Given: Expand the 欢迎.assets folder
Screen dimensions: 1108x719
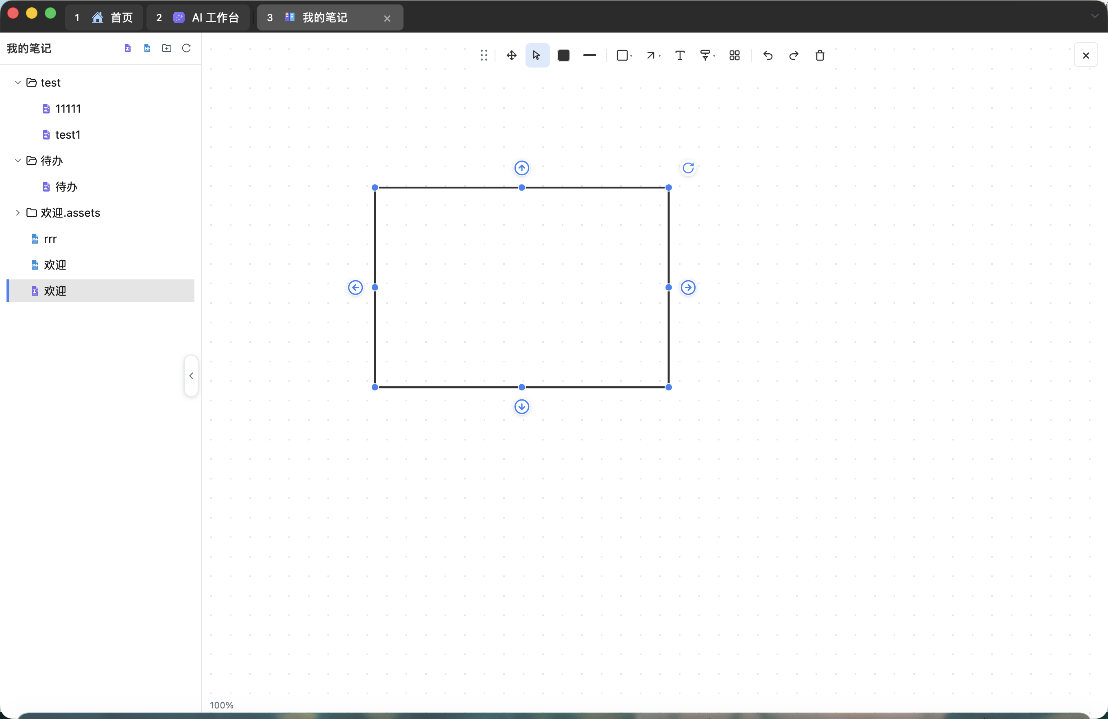Looking at the screenshot, I should coord(17,213).
